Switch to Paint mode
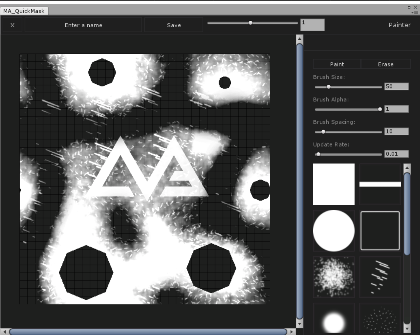420x335 pixels. click(x=337, y=64)
